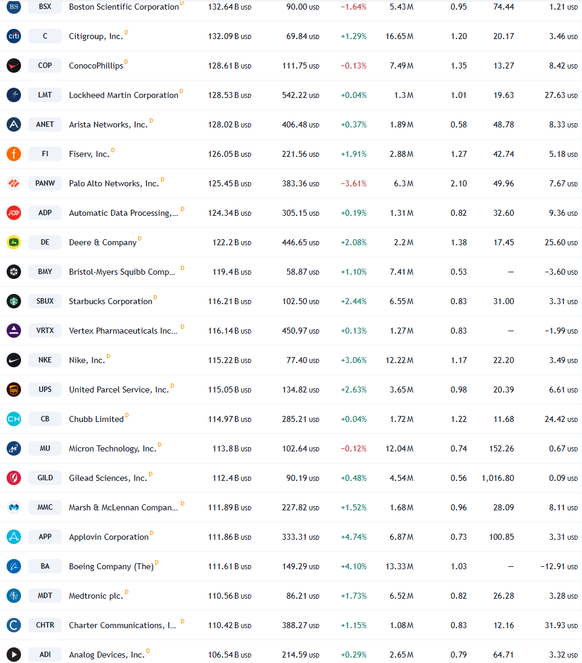The image size is (582, 663).
Task: Select Nike volume 12.22 M
Action: (399, 360)
